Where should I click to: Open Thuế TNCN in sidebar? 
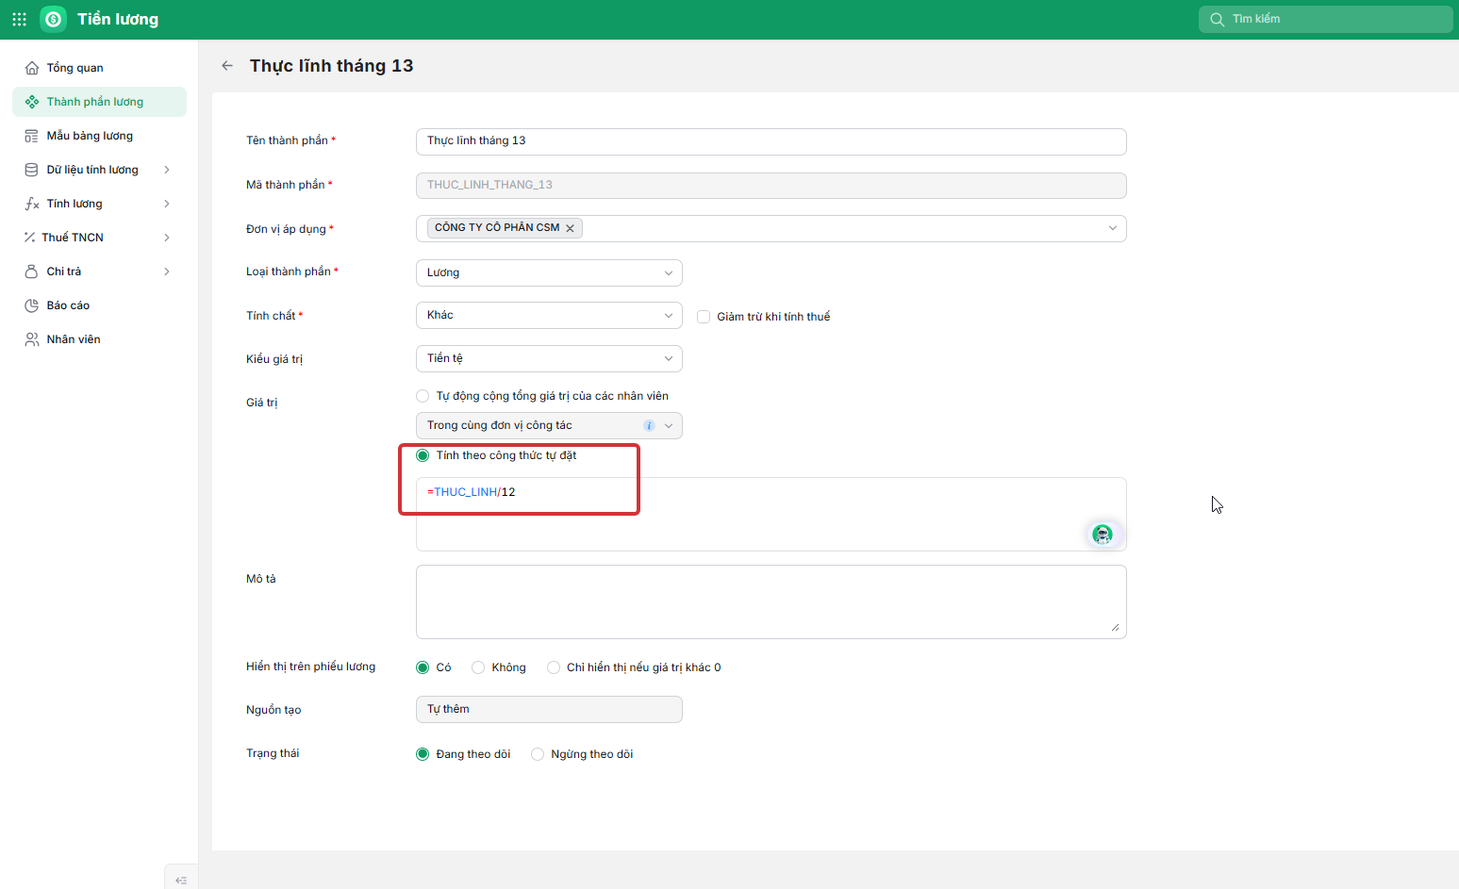pos(99,238)
